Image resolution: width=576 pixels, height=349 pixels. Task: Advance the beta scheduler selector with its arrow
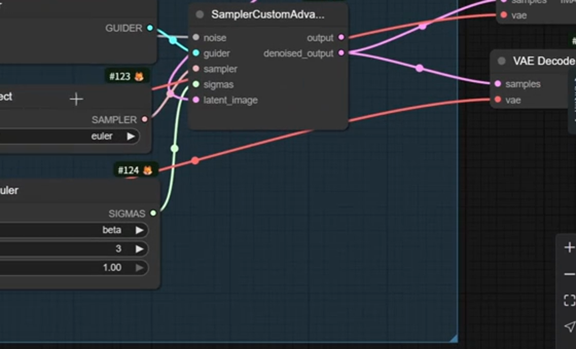click(x=139, y=230)
